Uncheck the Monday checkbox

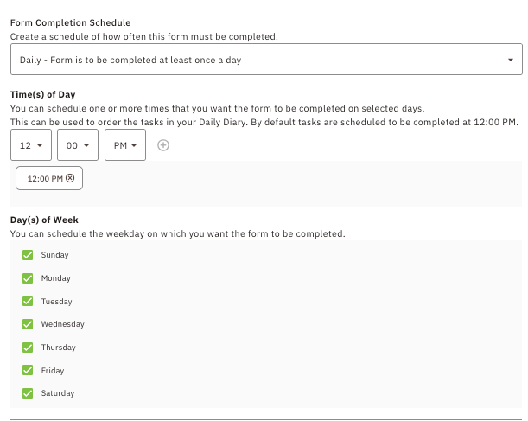coord(28,278)
